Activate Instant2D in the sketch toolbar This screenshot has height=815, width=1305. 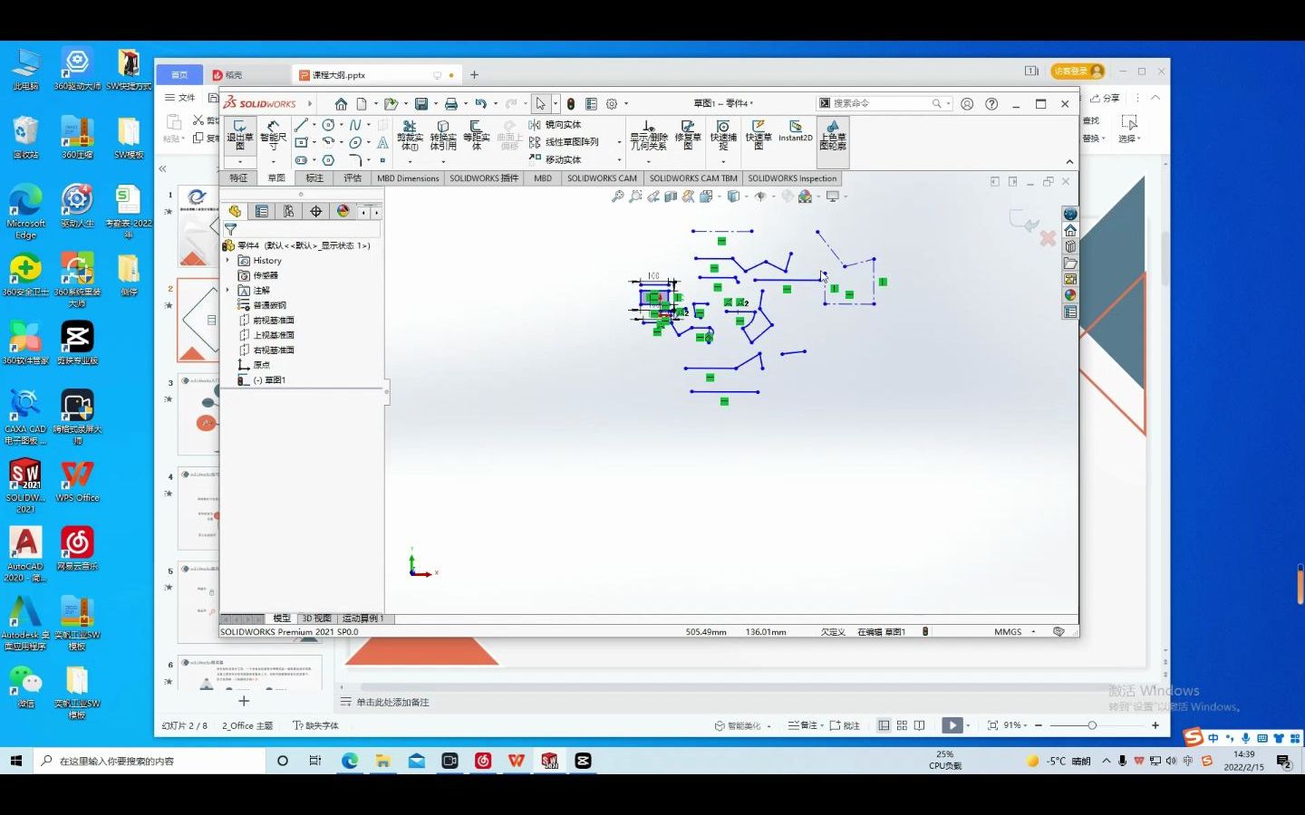tap(795, 138)
